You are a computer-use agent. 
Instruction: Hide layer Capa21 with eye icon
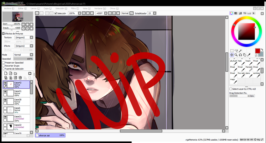[x=5, y=116]
